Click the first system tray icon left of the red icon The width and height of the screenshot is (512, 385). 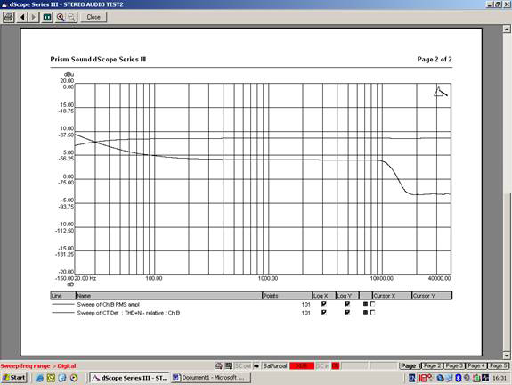coord(412,378)
